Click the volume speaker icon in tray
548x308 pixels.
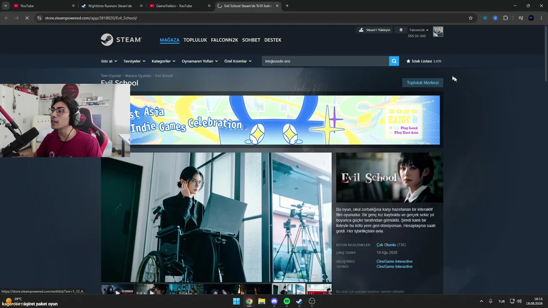click(519, 301)
